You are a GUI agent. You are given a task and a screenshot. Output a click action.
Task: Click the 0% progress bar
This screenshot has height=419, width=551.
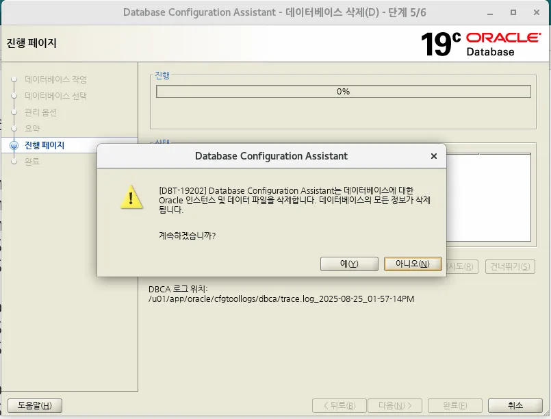click(344, 92)
